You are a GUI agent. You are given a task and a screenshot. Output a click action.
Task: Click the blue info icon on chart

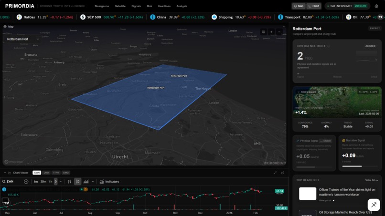[4, 189]
